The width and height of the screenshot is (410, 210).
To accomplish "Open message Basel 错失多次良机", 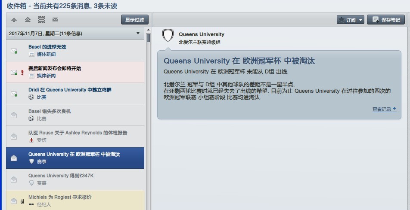I will (x=75, y=115).
